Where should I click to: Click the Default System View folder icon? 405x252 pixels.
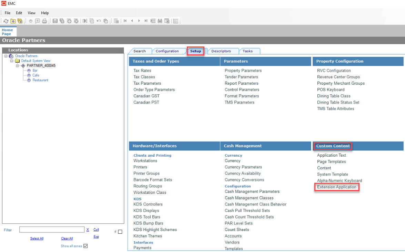tap(17, 61)
